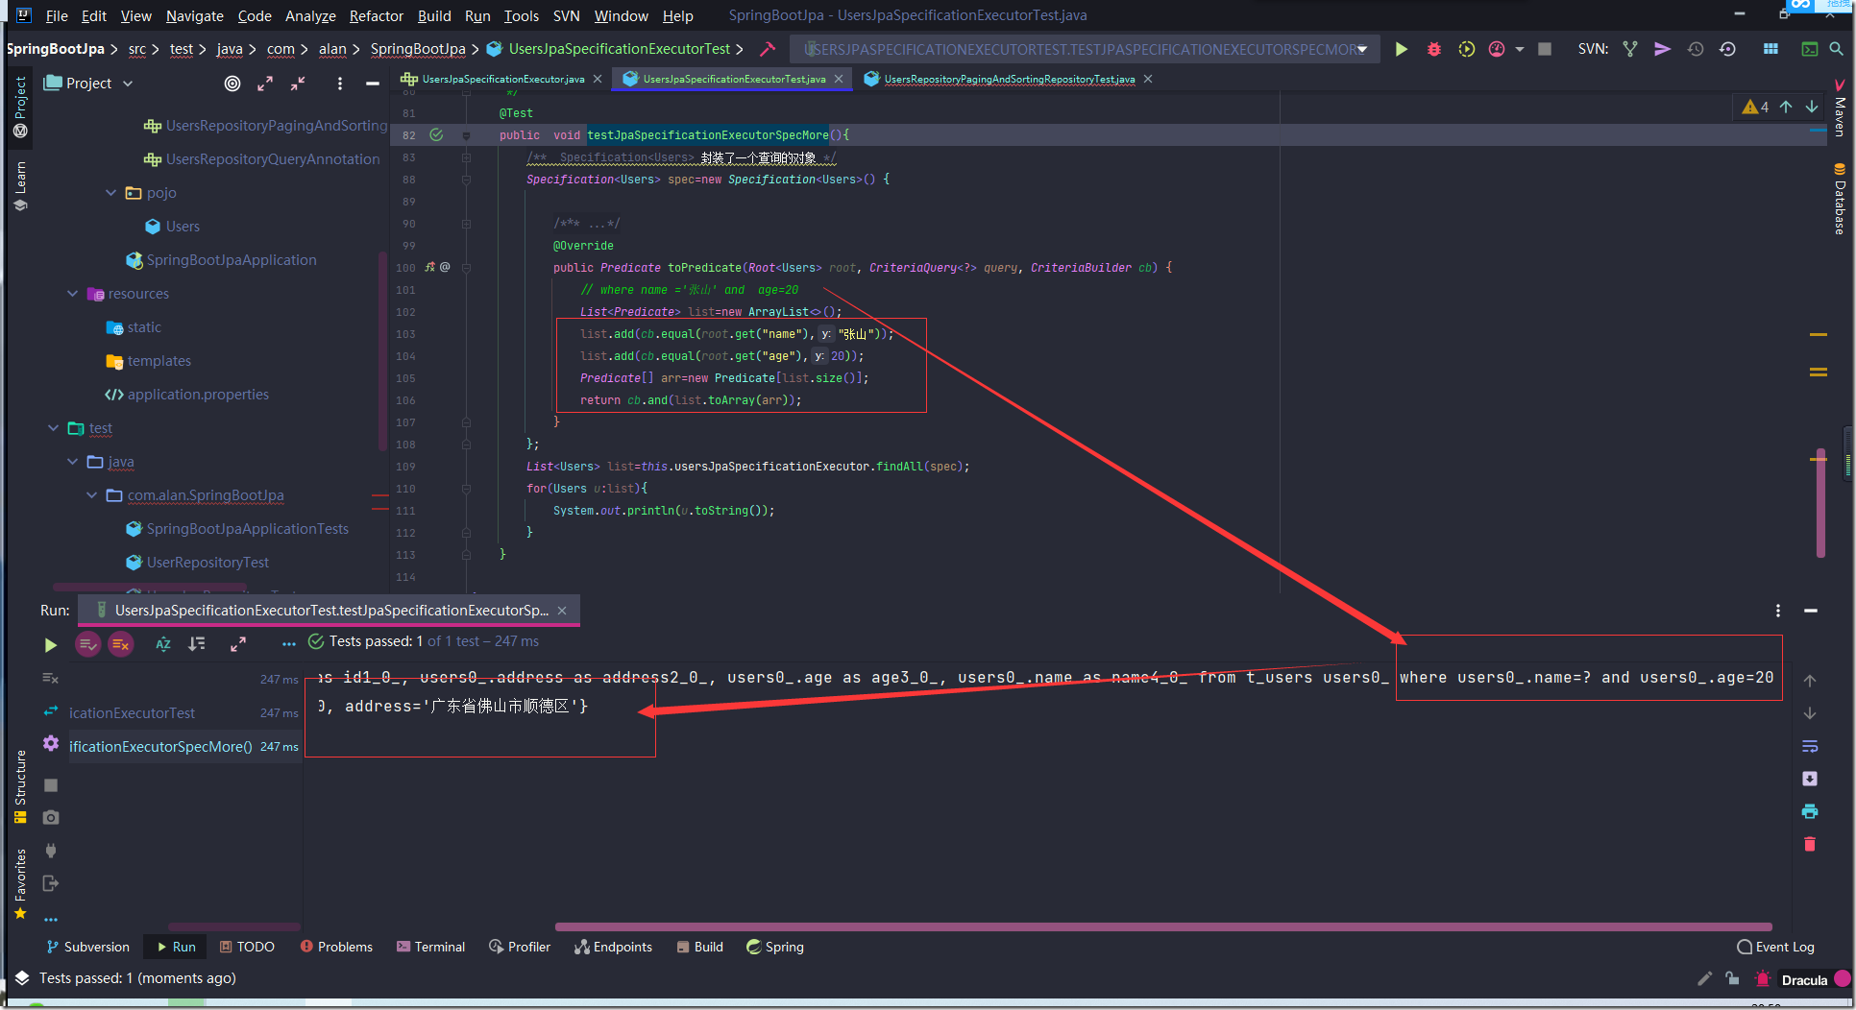Screen dimensions: 1856x1010
Task: Open Project panel options menu
Action: tap(339, 84)
